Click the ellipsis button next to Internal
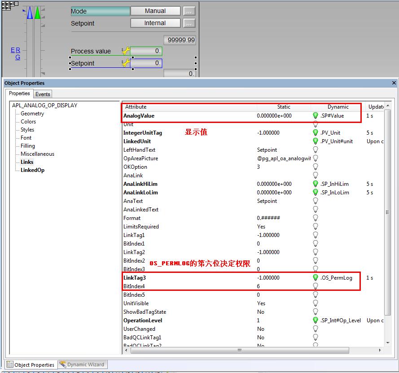This screenshot has height=373, width=399. (189, 23)
